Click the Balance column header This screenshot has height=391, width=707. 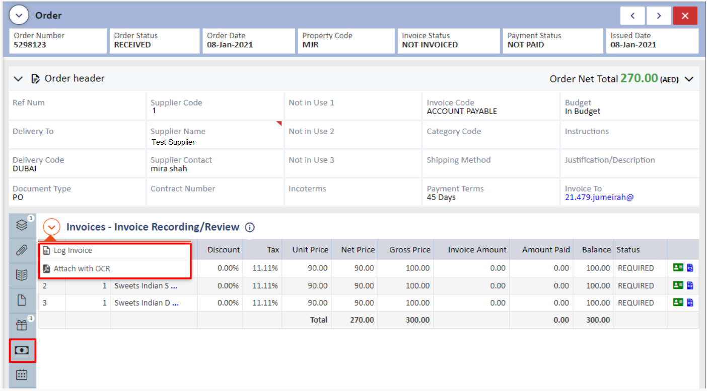click(x=594, y=249)
